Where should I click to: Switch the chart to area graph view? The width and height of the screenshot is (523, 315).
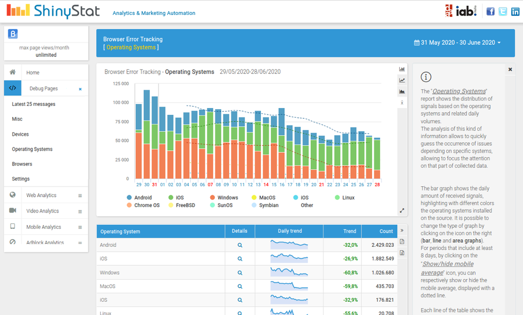(402, 92)
